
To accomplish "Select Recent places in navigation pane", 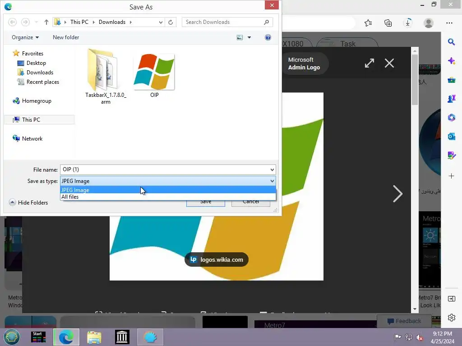I will [x=39, y=82].
